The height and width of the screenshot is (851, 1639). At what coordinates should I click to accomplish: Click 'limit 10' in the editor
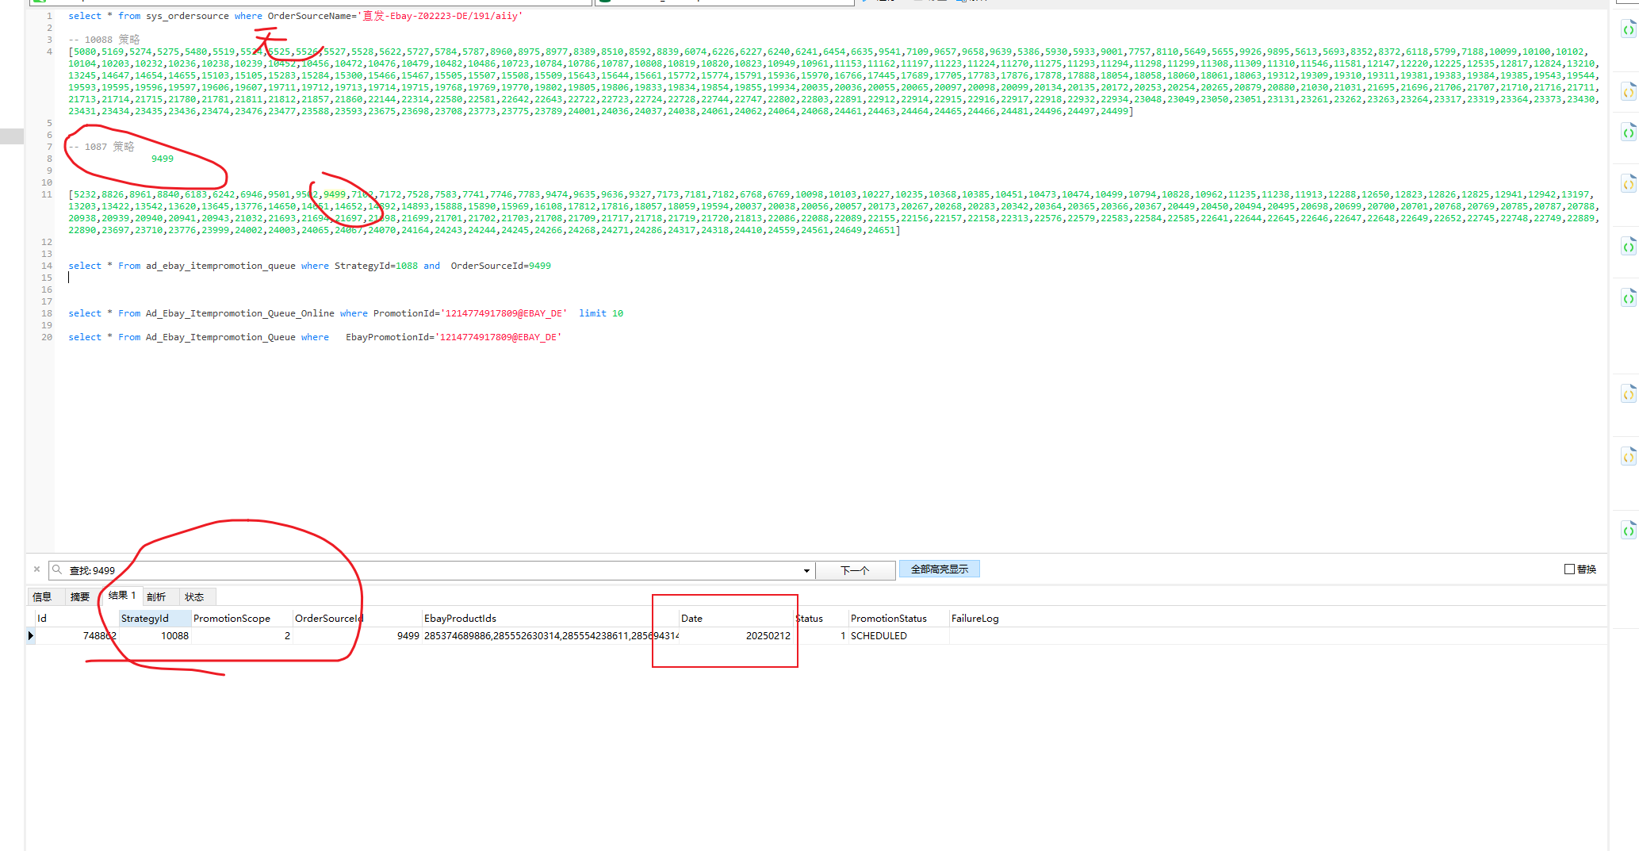(x=601, y=313)
